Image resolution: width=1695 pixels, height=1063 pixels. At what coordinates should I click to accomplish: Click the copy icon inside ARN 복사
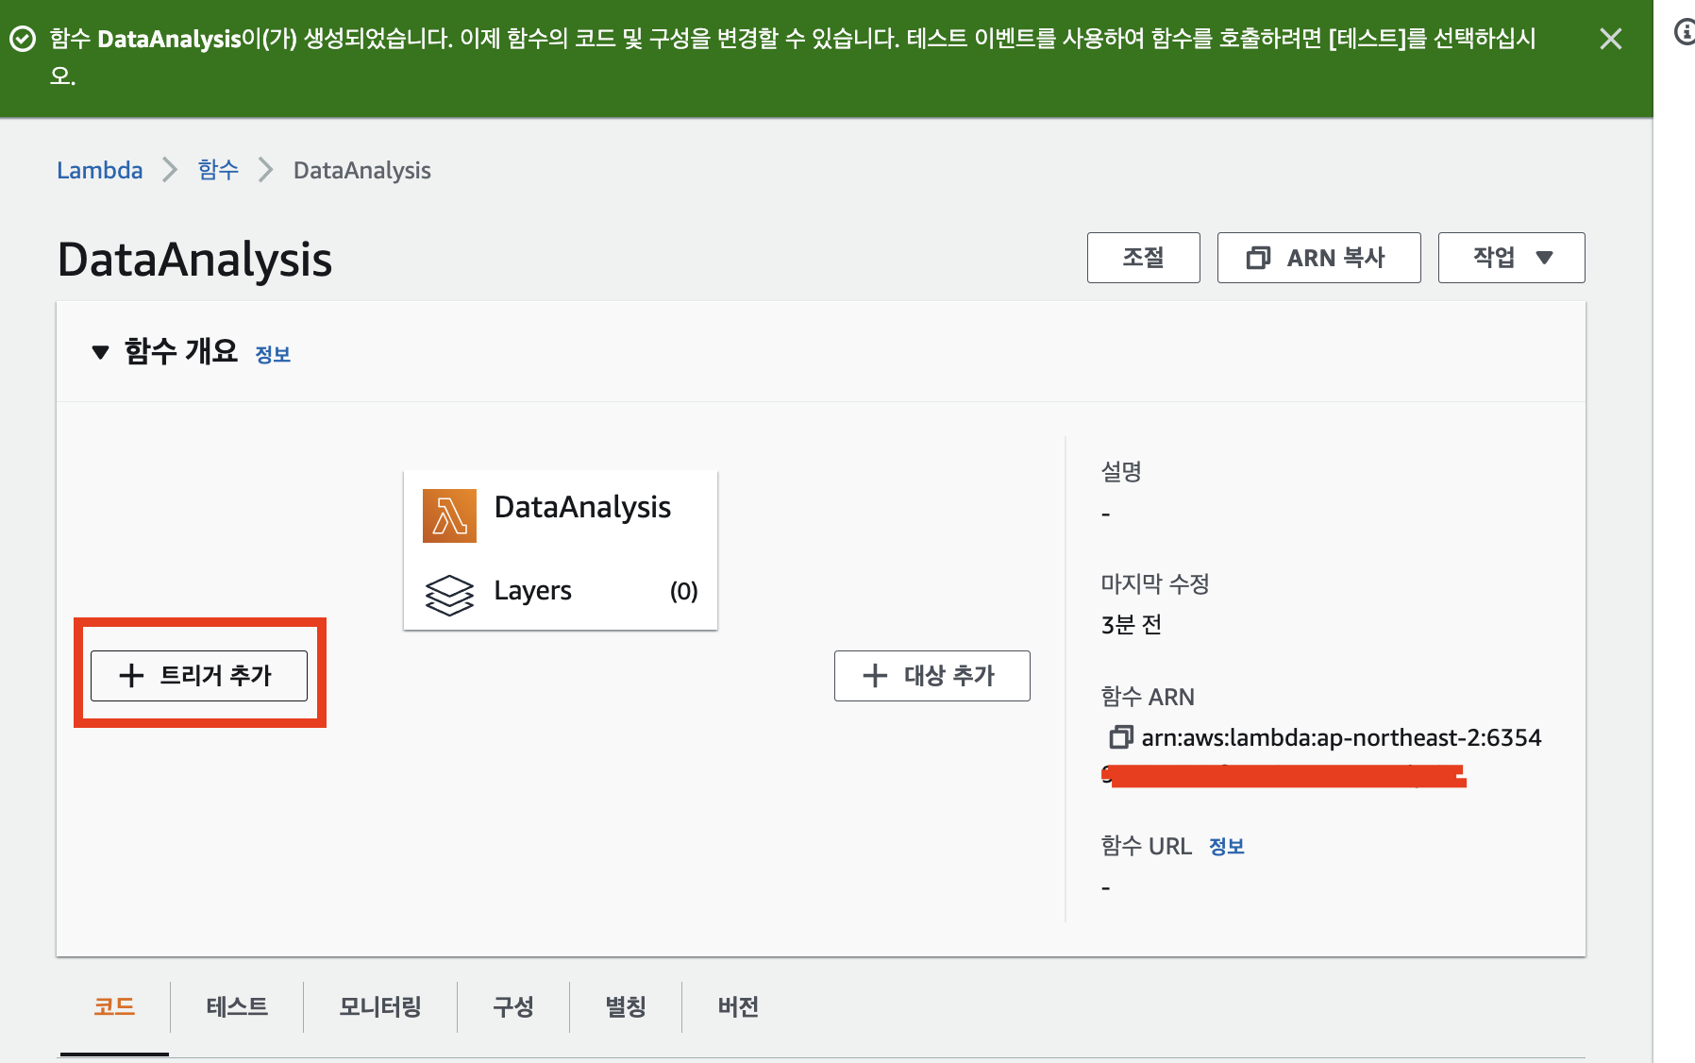(1258, 258)
